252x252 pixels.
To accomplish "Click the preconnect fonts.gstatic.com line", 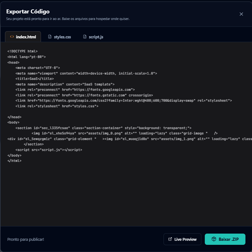I will 84,95.
